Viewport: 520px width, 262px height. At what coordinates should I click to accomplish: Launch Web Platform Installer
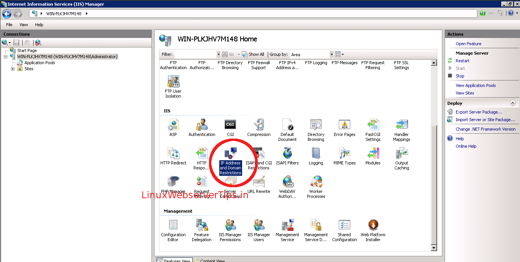[373, 230]
